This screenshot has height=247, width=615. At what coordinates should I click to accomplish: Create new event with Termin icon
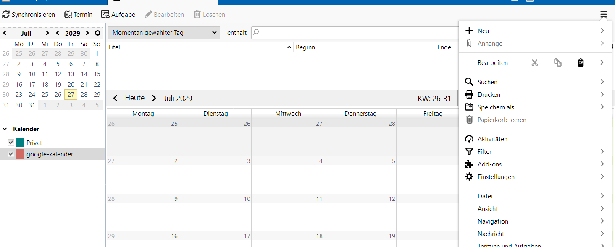[68, 15]
